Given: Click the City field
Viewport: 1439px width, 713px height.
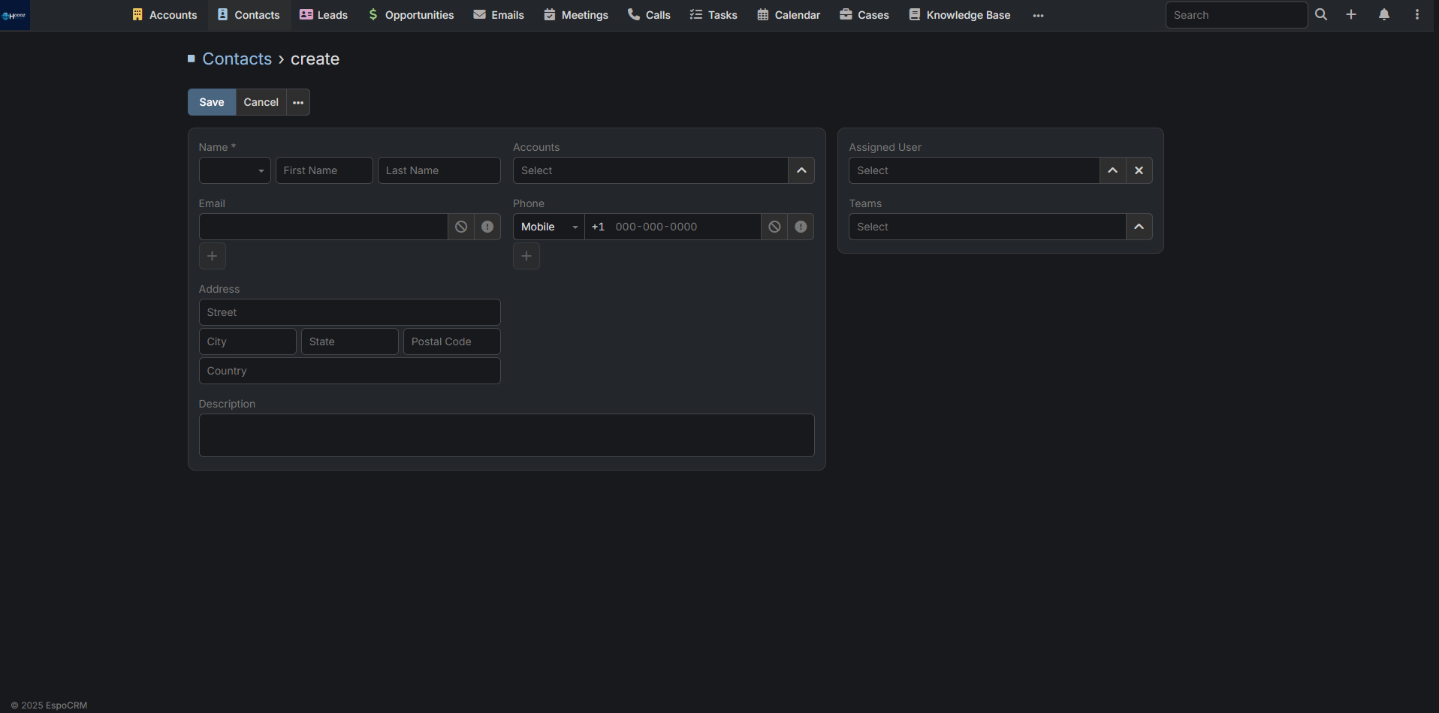Looking at the screenshot, I should tap(248, 341).
